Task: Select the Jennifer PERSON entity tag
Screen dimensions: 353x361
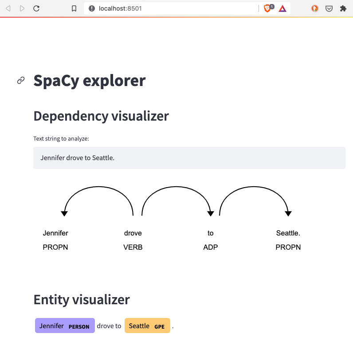Action: tap(64, 326)
